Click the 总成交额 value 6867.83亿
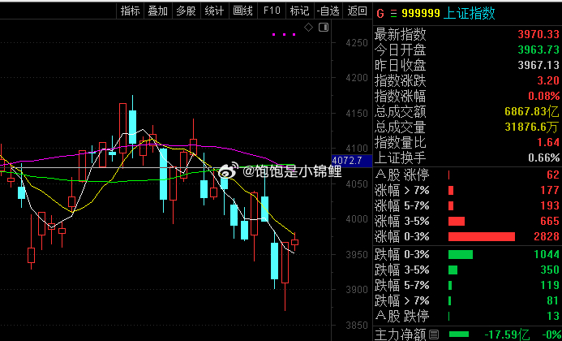This screenshot has height=341, width=562. click(532, 111)
